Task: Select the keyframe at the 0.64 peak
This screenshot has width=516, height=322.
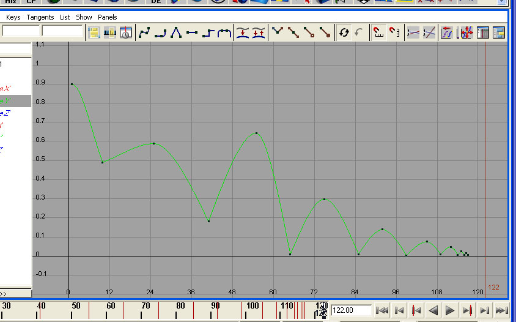Action: click(x=256, y=133)
